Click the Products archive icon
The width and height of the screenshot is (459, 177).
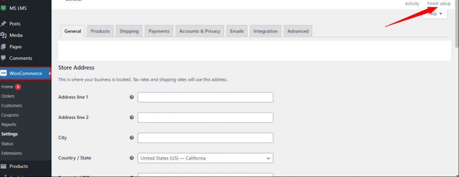tap(4, 166)
